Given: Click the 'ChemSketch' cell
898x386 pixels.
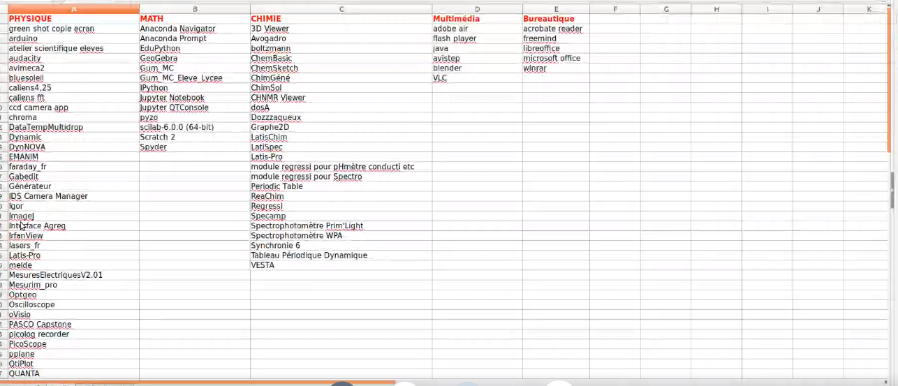Looking at the screenshot, I should [341, 68].
